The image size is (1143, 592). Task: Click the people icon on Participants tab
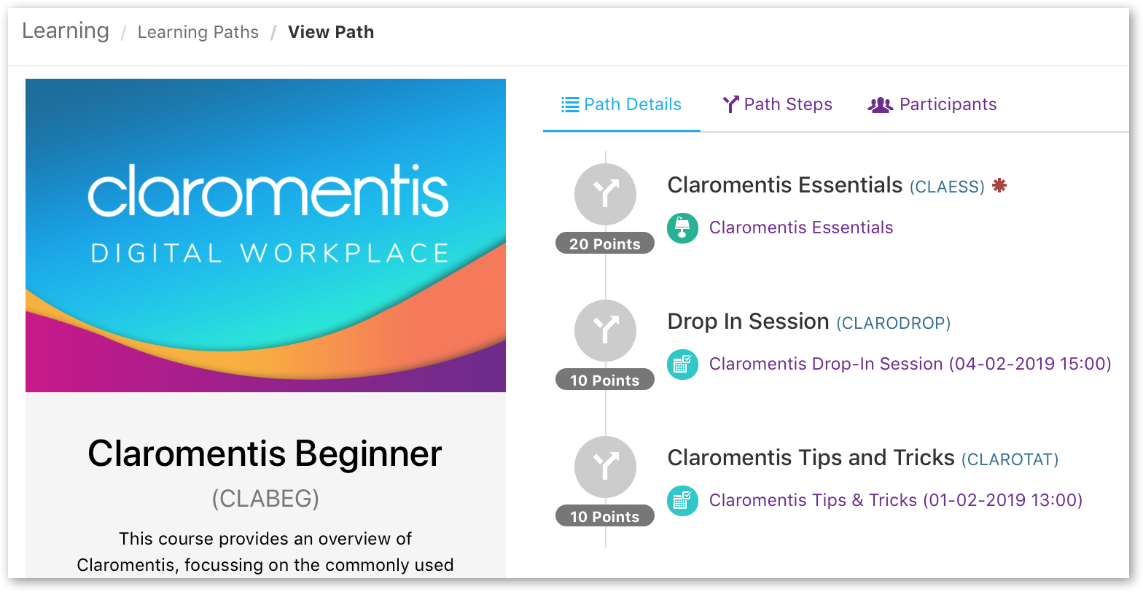[880, 104]
